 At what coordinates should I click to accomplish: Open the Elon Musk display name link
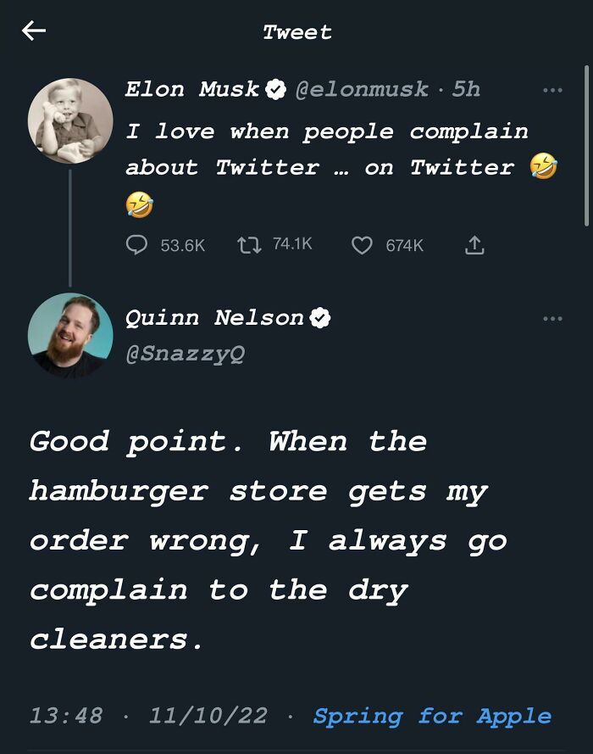click(x=192, y=89)
